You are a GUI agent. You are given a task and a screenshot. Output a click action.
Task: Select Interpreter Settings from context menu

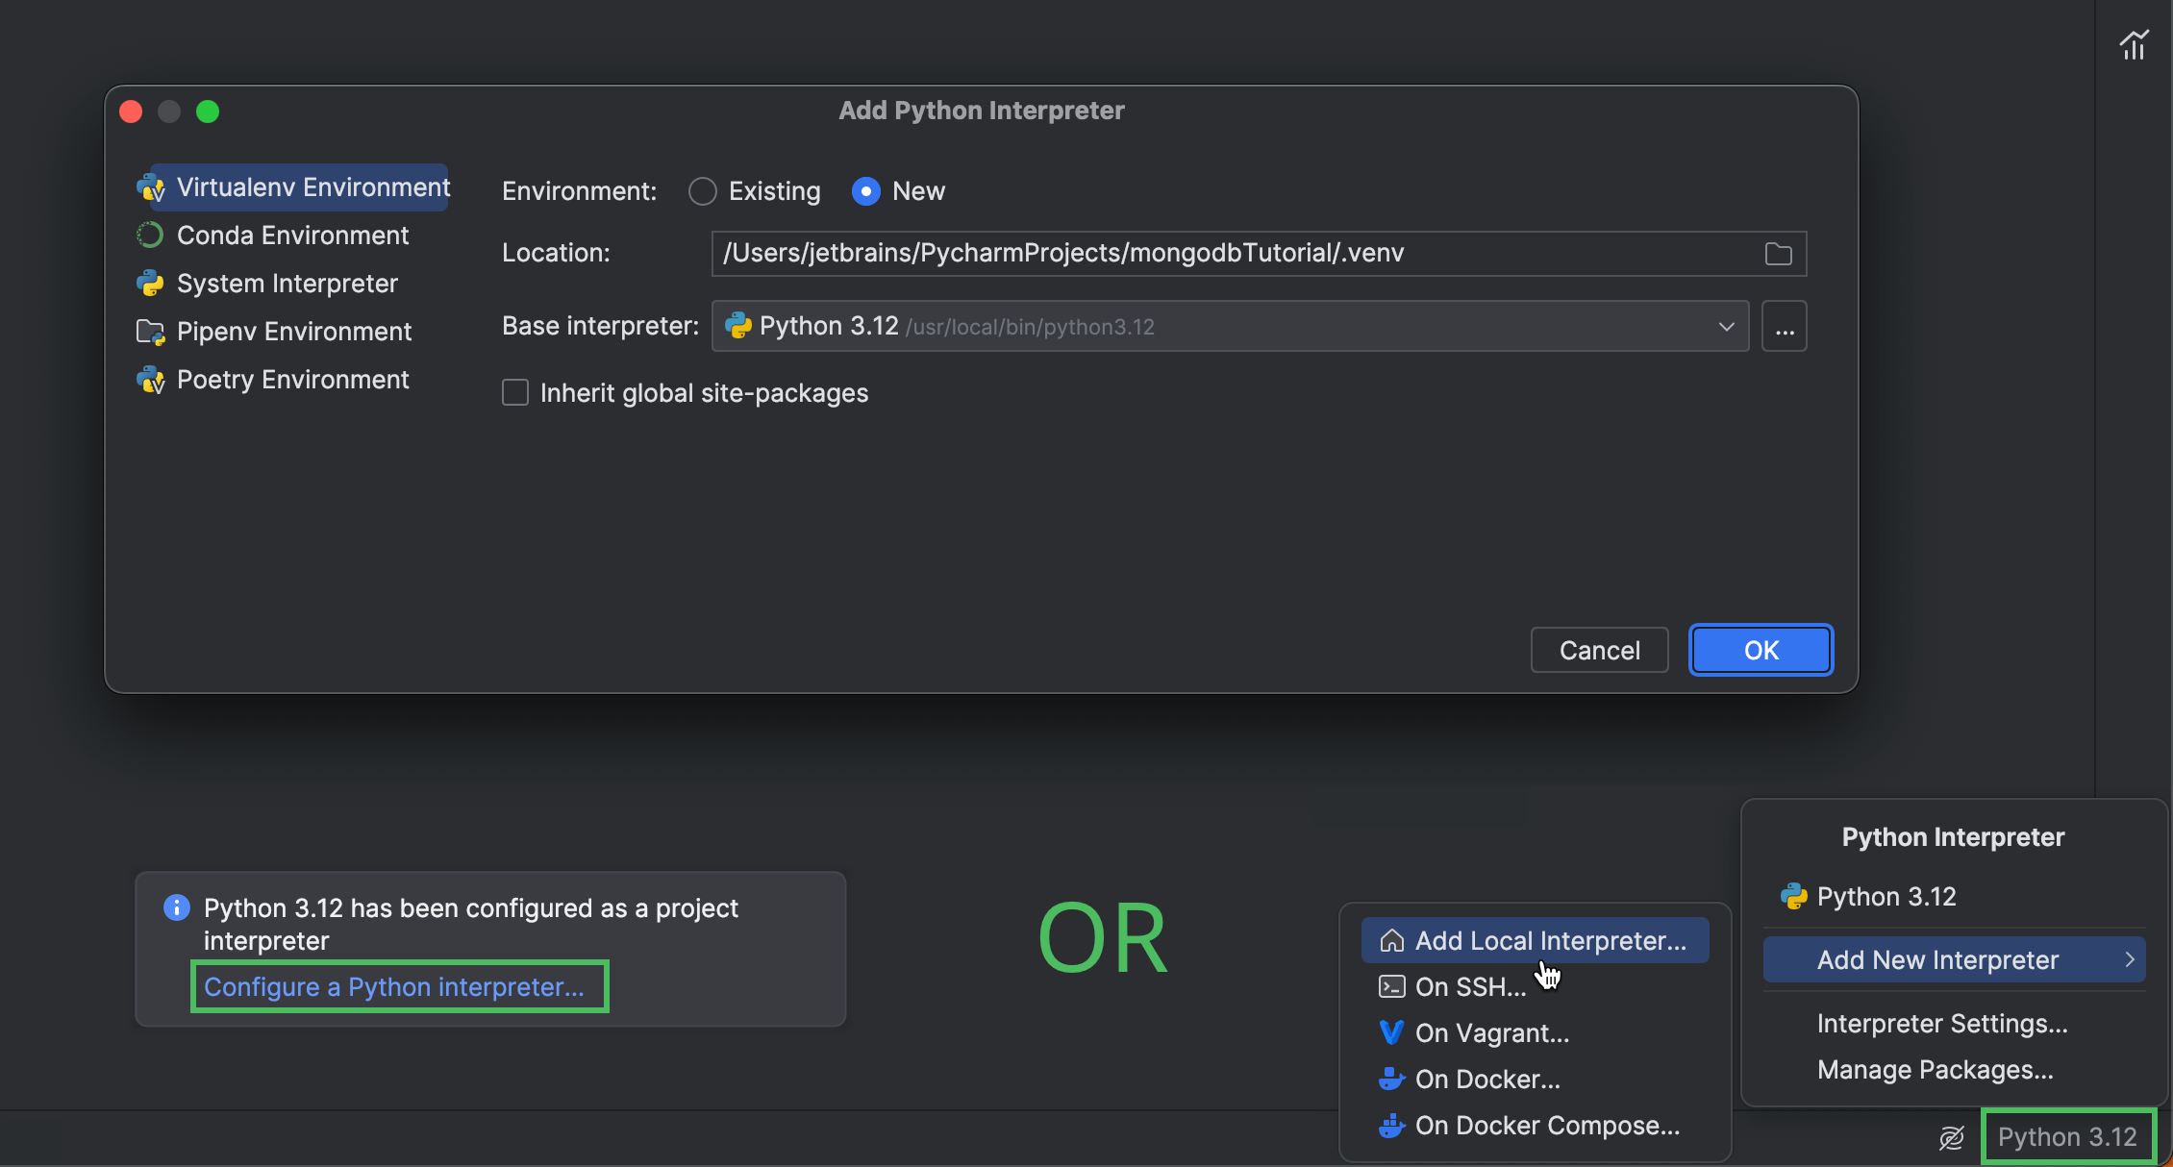point(1941,1023)
